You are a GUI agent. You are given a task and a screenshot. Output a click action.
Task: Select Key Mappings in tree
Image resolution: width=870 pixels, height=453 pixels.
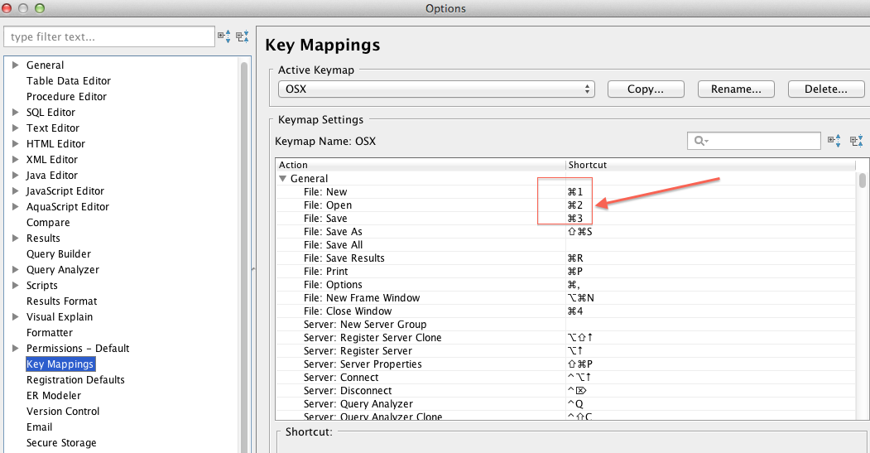point(60,364)
